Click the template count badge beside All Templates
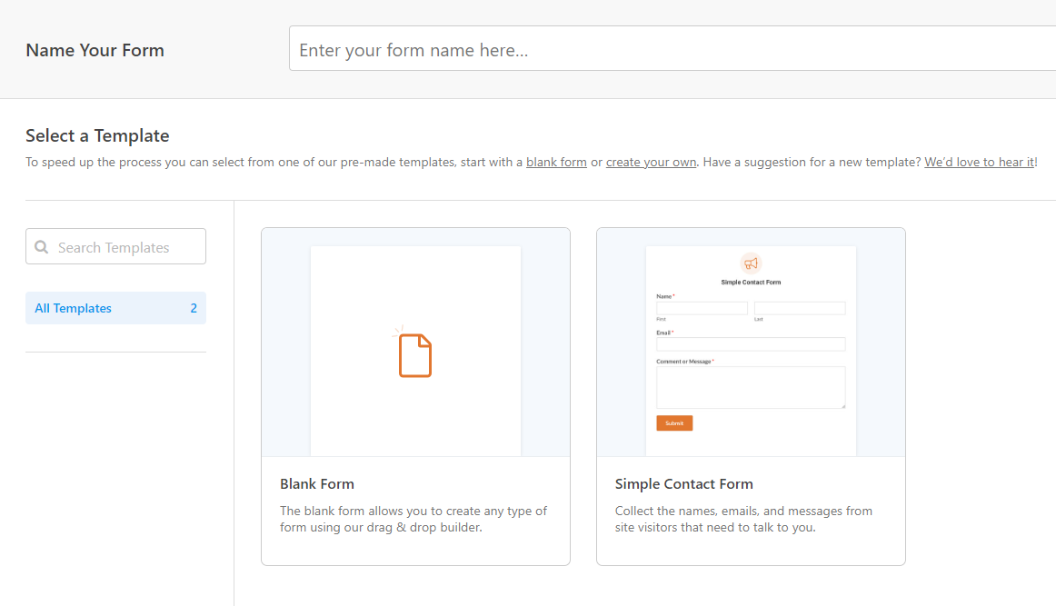The height and width of the screenshot is (606, 1056). 194,308
